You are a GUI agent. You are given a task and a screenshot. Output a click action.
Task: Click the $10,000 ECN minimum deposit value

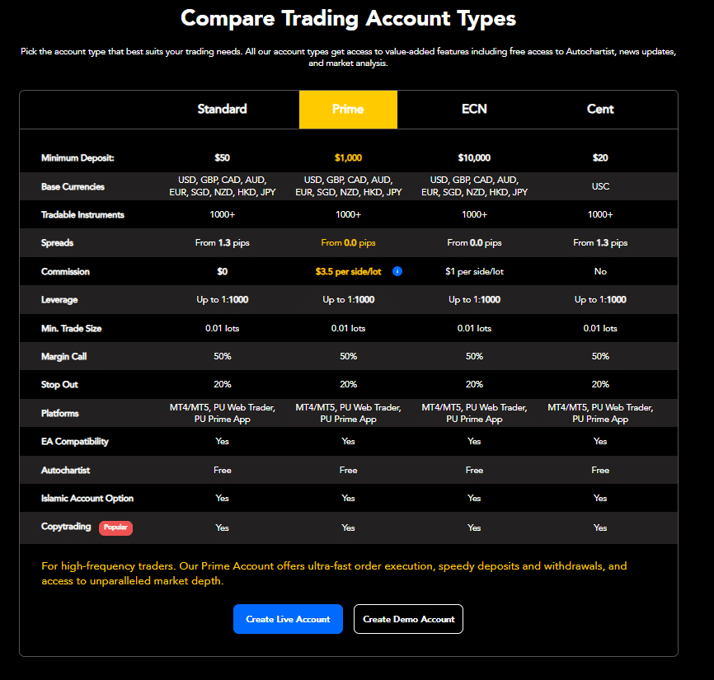(474, 158)
